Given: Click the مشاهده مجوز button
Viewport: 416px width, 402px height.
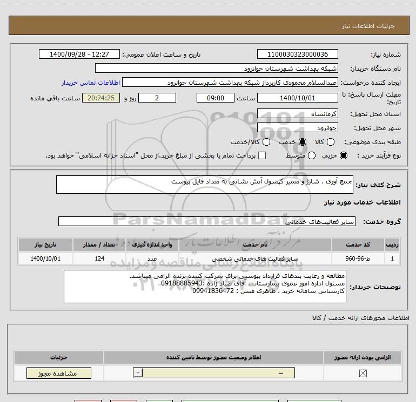Looking at the screenshot, I should pyautogui.click(x=59, y=373).
